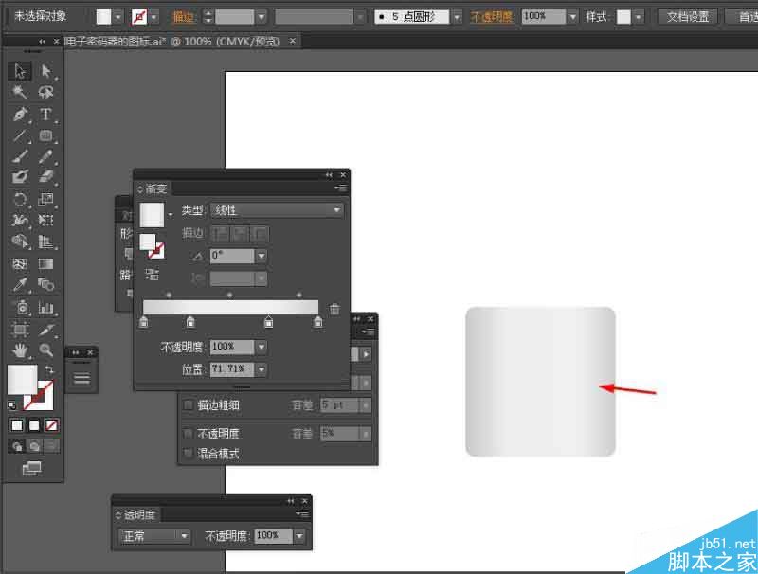Select the Symbol Sprayer tool
This screenshot has width=758, height=574.
tap(20, 307)
